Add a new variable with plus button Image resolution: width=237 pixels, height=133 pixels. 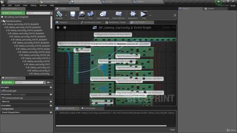pos(51,106)
